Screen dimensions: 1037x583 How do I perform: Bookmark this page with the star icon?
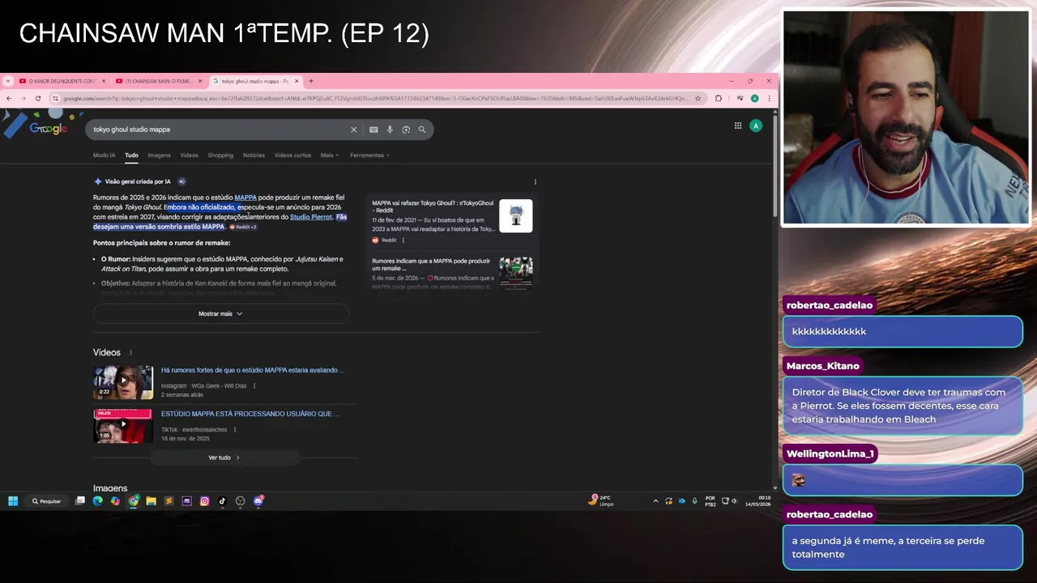698,98
